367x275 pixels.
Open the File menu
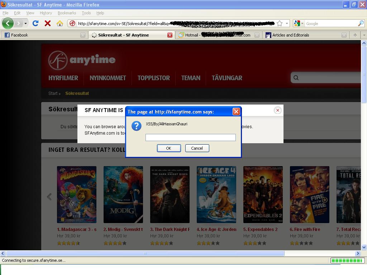(5, 13)
